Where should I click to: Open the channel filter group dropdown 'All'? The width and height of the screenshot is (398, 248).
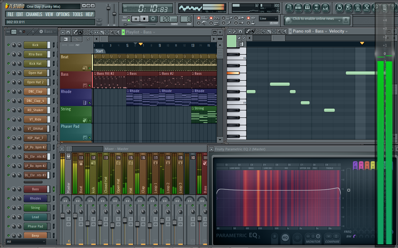[26, 242]
